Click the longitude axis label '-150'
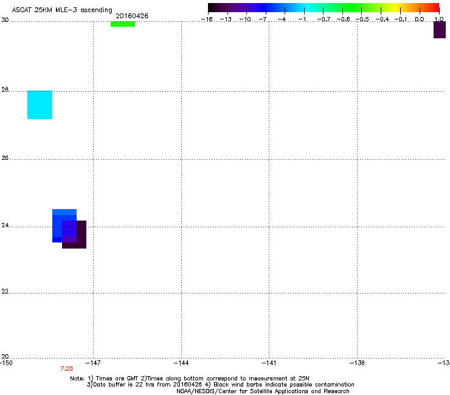 point(6,363)
